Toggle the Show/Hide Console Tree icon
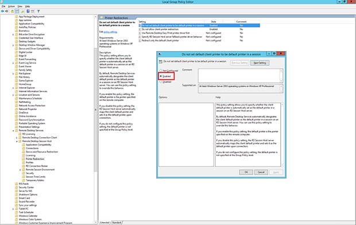Viewport: 356px width, 225px height. pyautogui.click(x=17, y=11)
